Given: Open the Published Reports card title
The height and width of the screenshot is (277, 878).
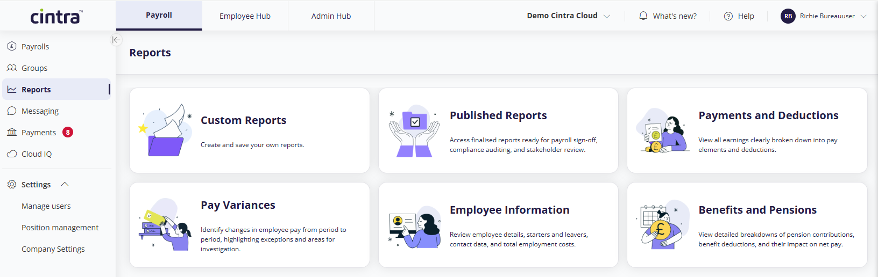Looking at the screenshot, I should (498, 115).
